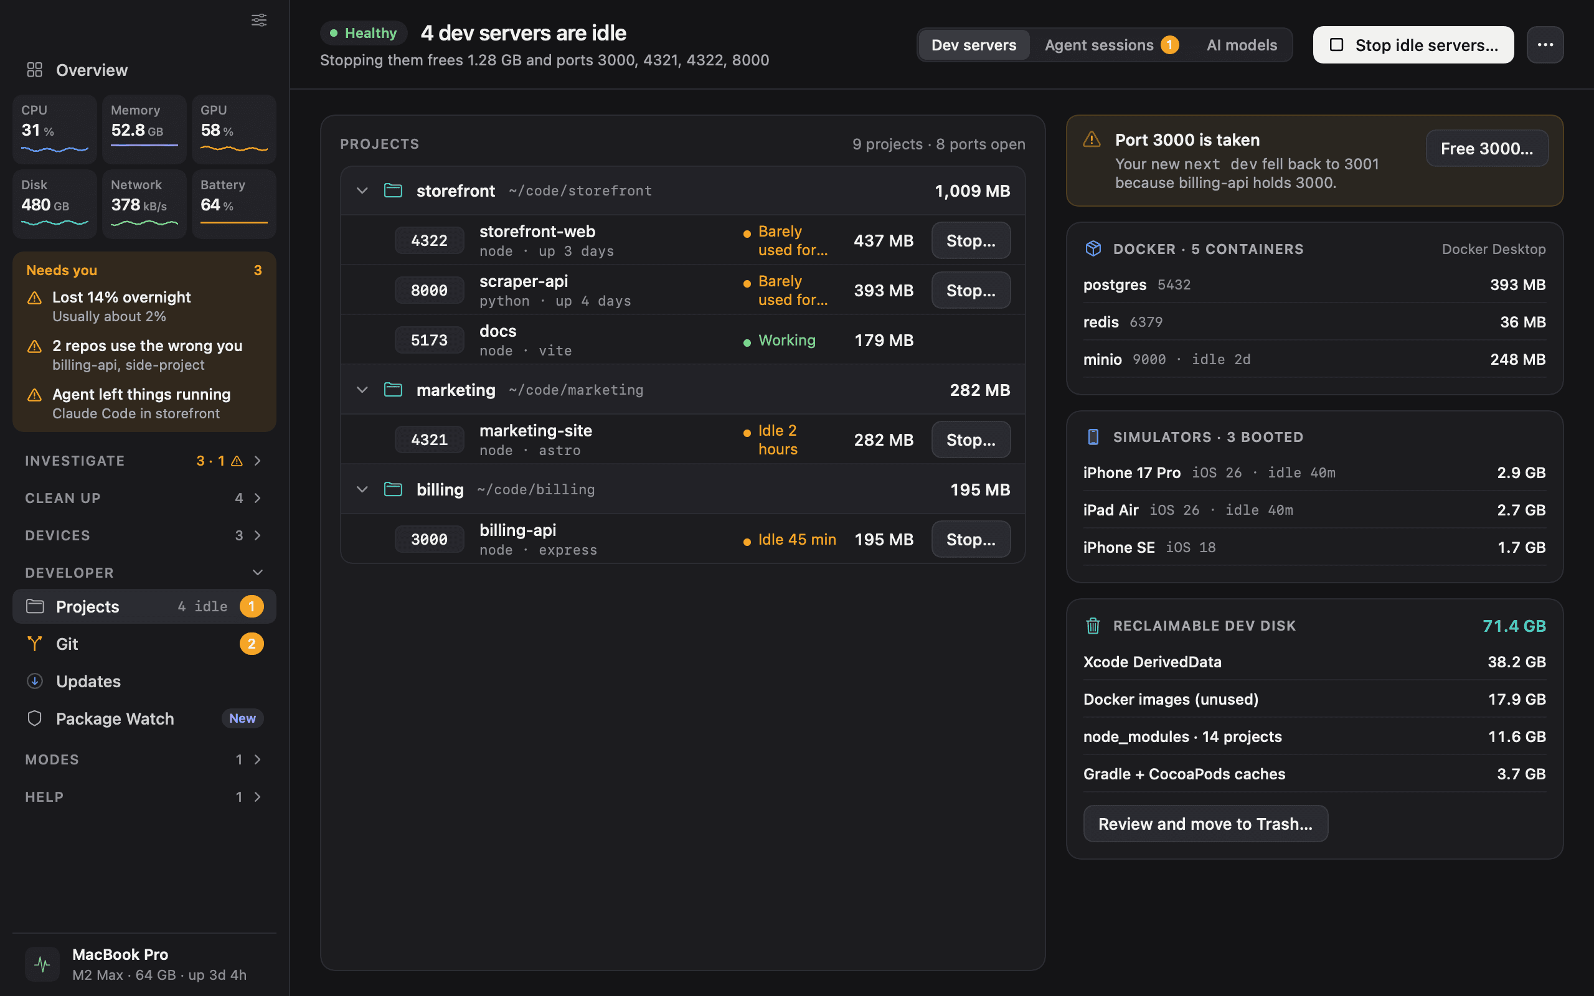Select the minio container row

[1314, 359]
